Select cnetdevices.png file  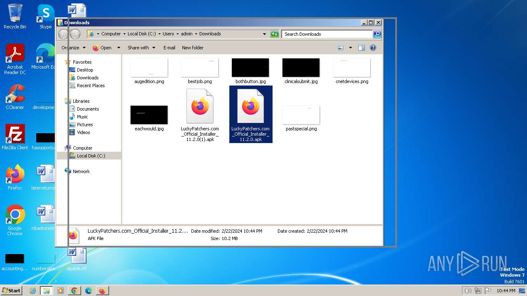point(352,71)
